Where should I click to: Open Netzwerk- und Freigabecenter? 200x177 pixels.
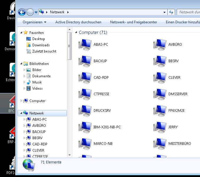[x=133, y=22]
